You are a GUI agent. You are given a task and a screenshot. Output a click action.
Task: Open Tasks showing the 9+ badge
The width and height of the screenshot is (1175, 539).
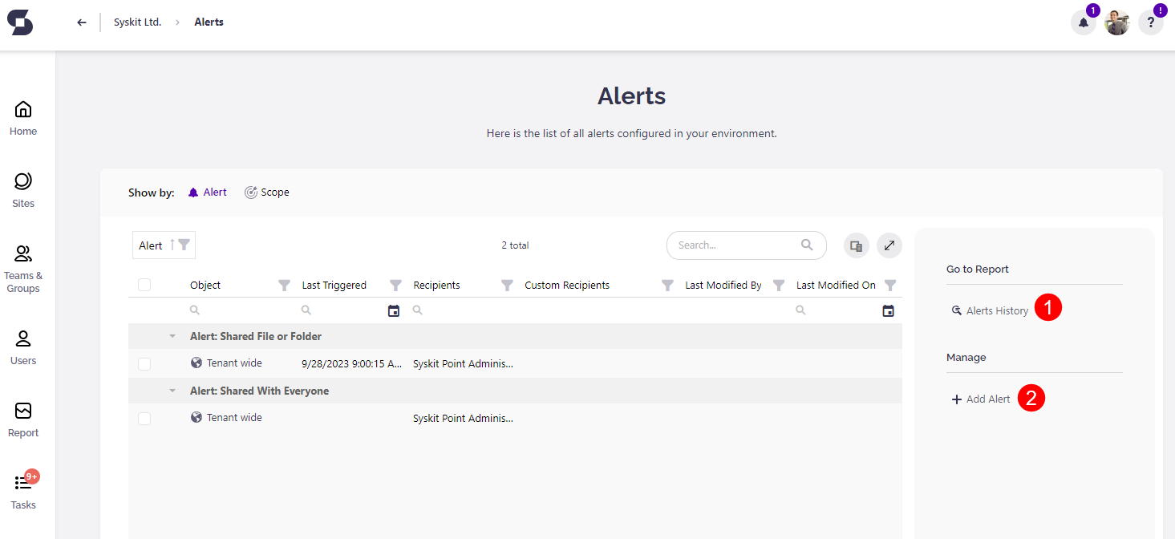(22, 488)
